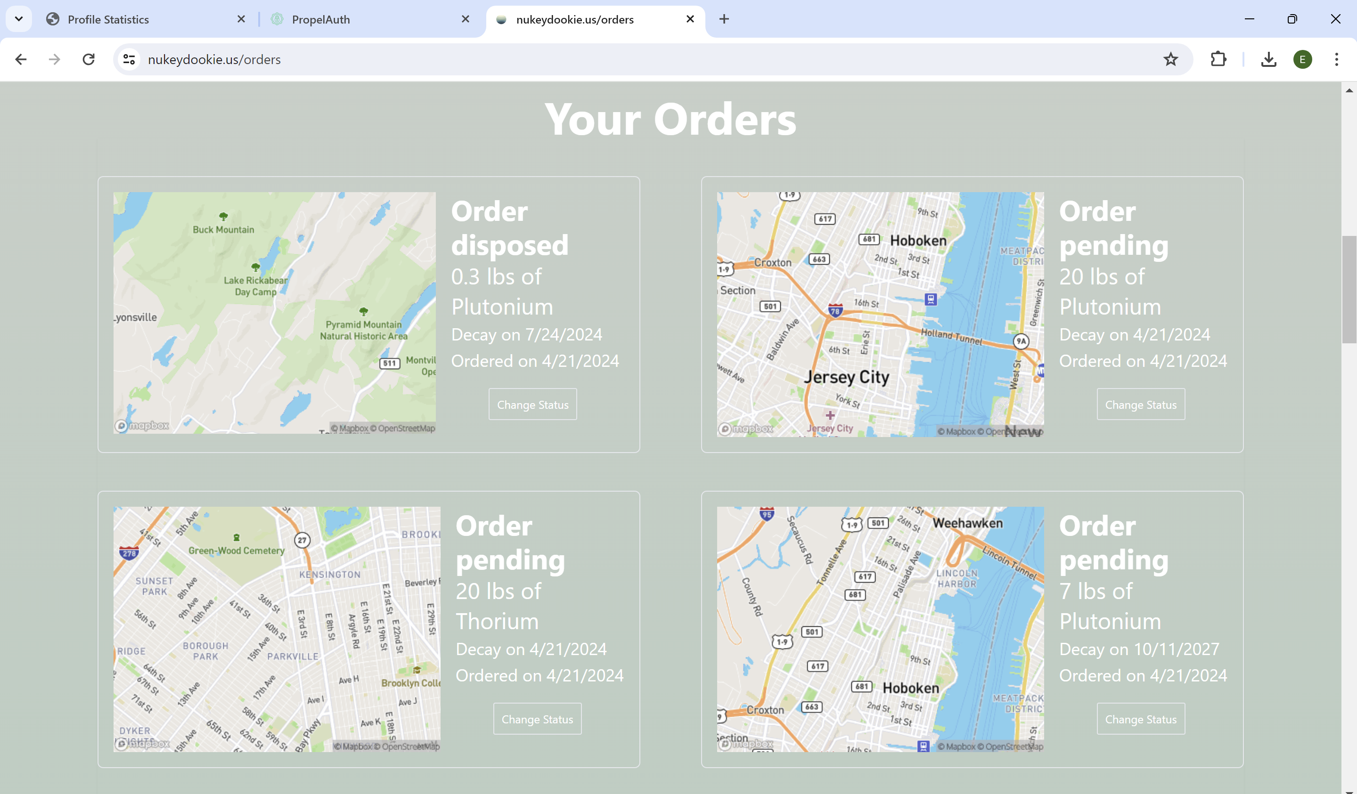View site information icon in address bar
Screen dimensions: 1357x794
[x=129, y=59]
